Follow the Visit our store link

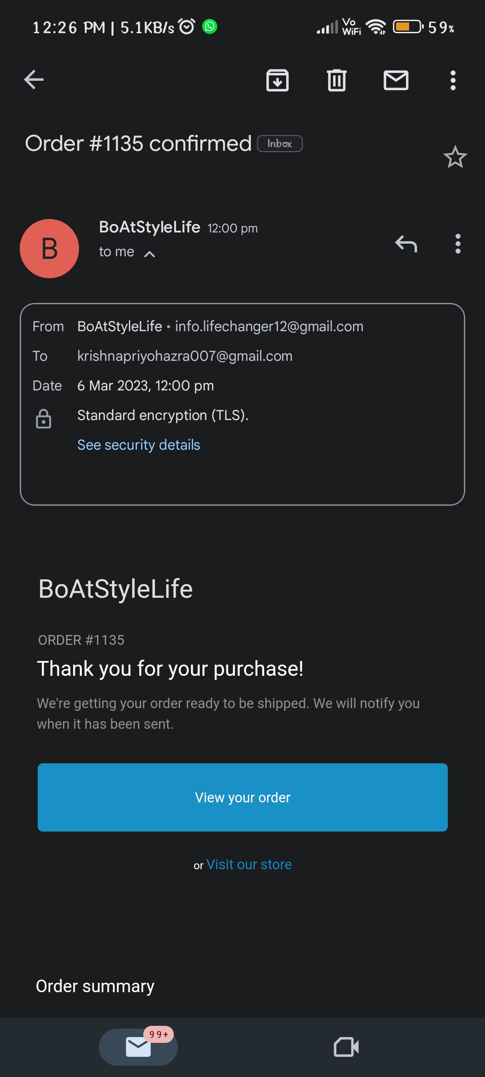click(x=249, y=864)
